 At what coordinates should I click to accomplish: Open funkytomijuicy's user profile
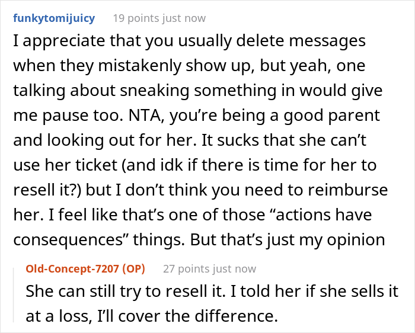click(53, 18)
